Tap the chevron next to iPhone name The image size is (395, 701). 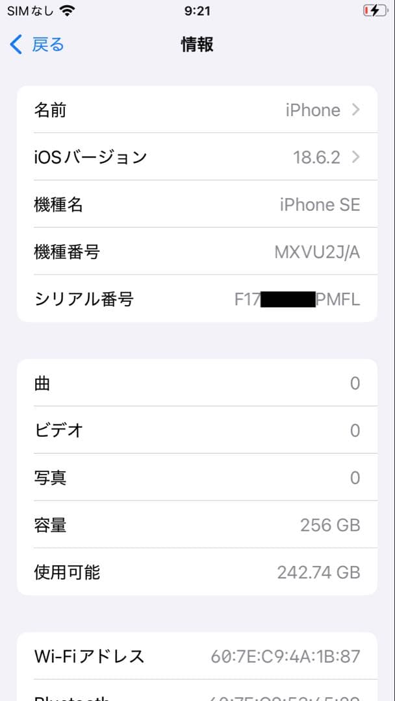point(355,110)
